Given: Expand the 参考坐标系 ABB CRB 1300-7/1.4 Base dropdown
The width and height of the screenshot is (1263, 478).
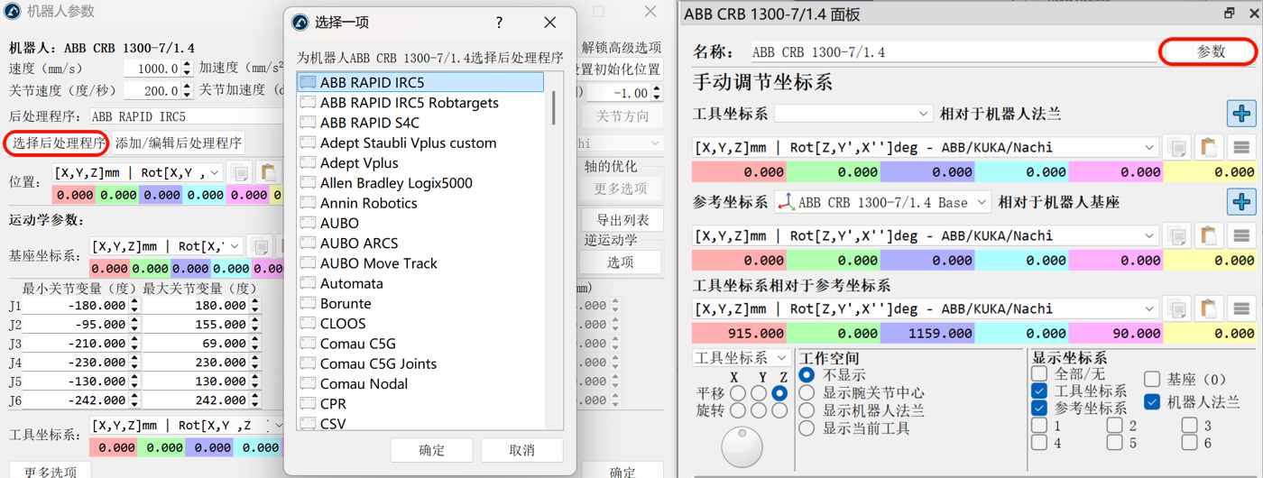Looking at the screenshot, I should pyautogui.click(x=882, y=203).
